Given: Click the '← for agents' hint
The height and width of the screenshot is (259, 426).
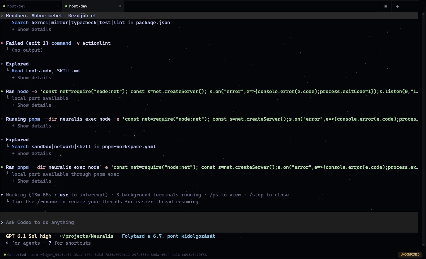Looking at the screenshot, I should click(x=23, y=243).
